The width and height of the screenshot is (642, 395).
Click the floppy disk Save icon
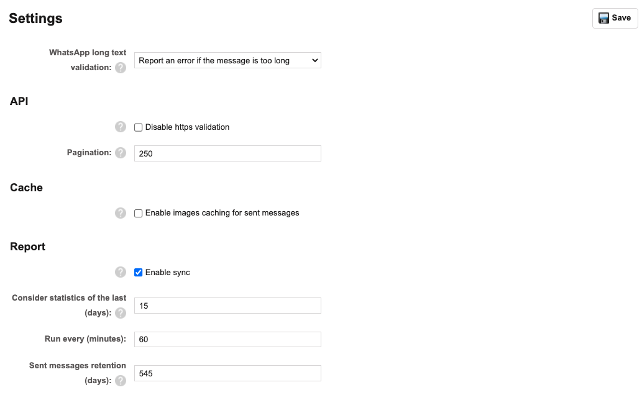[603, 18]
